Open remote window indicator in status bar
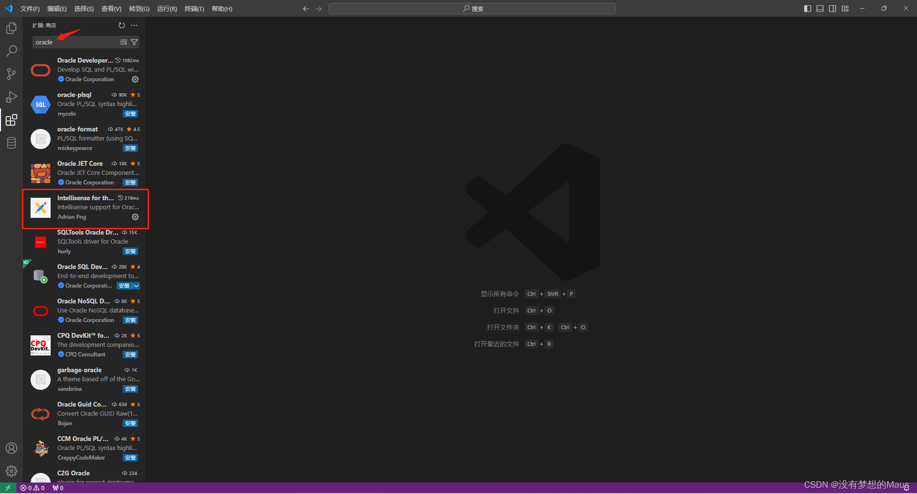917x494 pixels. click(8, 488)
